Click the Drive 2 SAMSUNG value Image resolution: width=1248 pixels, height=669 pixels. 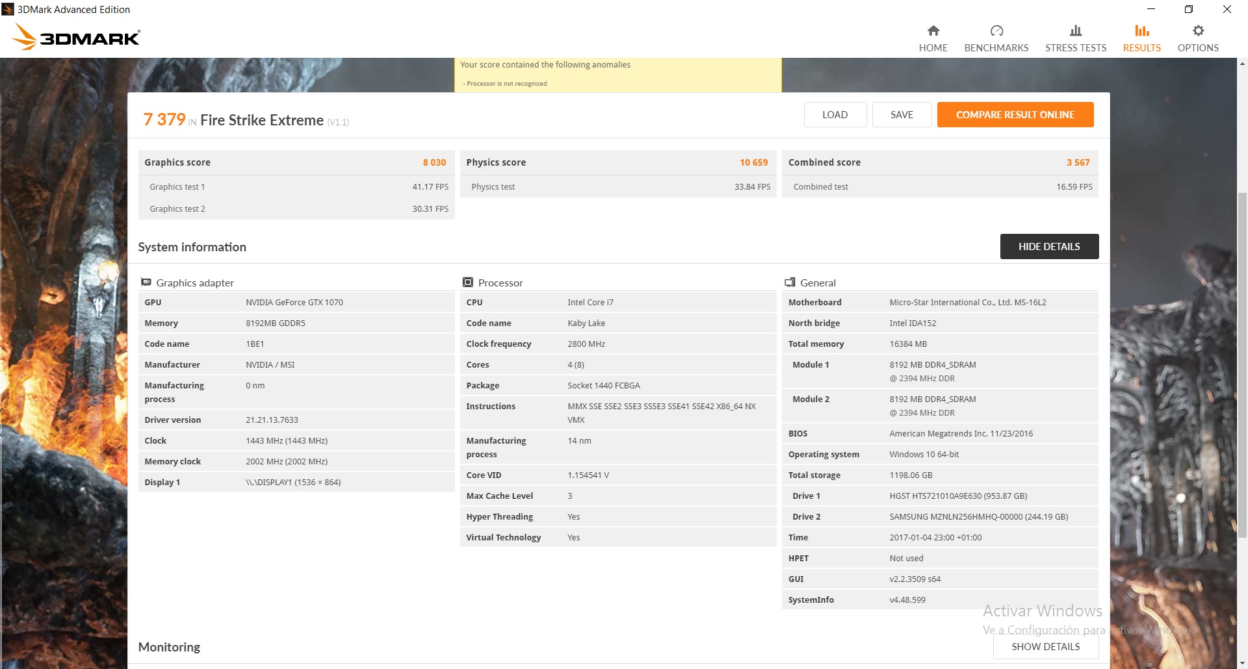click(978, 516)
